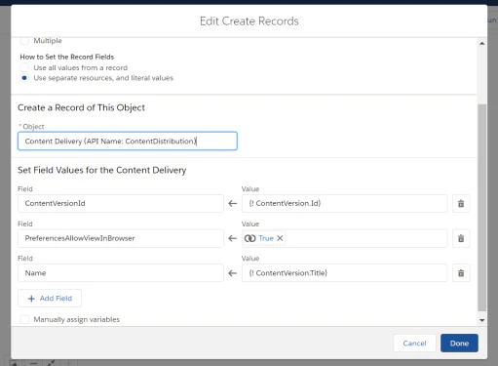Remove the True value pill
The width and height of the screenshot is (498, 366).
pyautogui.click(x=280, y=238)
